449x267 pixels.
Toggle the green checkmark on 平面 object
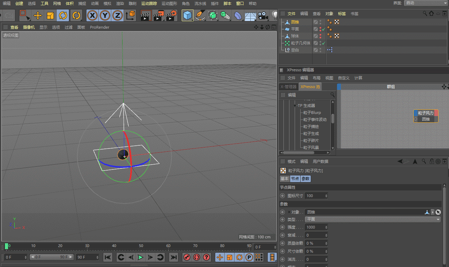[324, 29]
